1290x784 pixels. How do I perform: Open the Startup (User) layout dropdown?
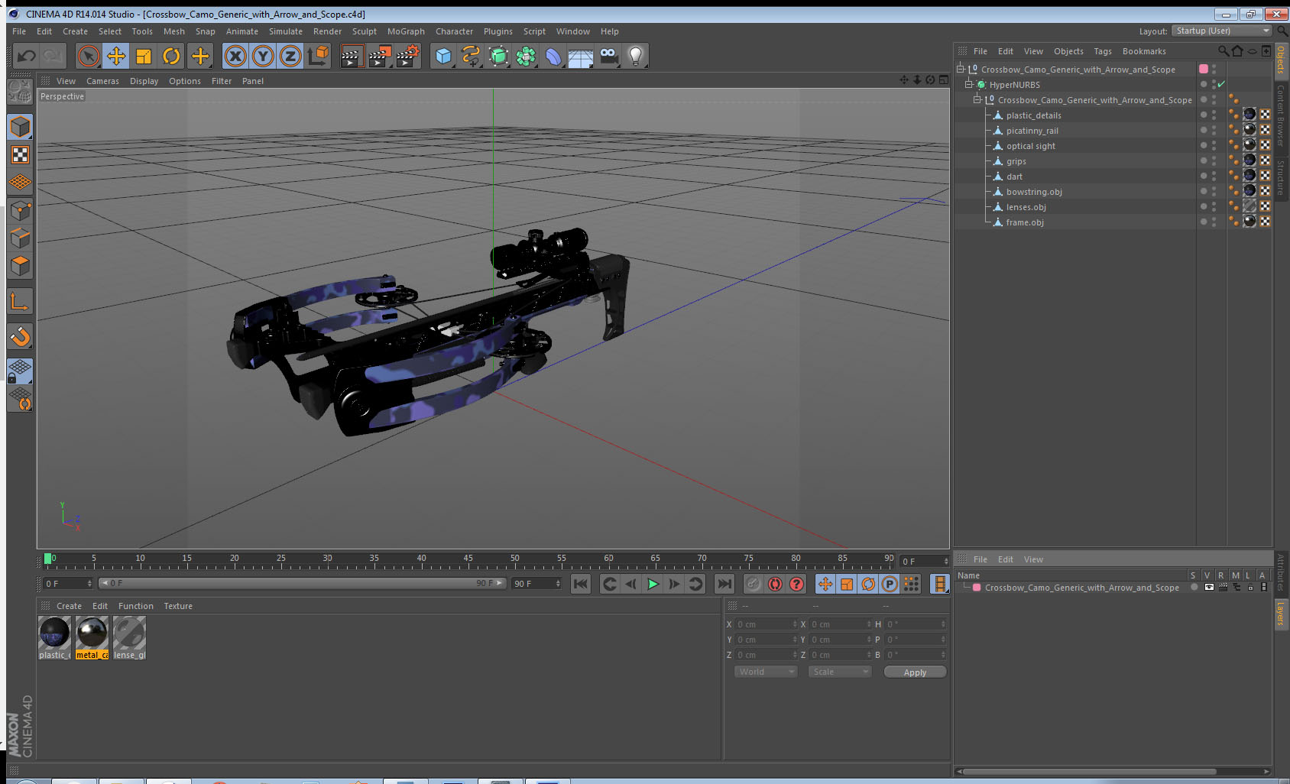[x=1222, y=31]
